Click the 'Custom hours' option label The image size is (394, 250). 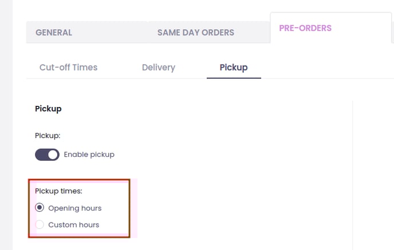[73, 225]
